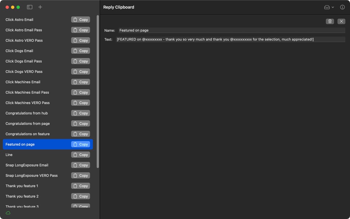350x219 pixels.
Task: Copy the 'Snap LongExposure VERO Pass' text
Action: pyautogui.click(x=80, y=175)
